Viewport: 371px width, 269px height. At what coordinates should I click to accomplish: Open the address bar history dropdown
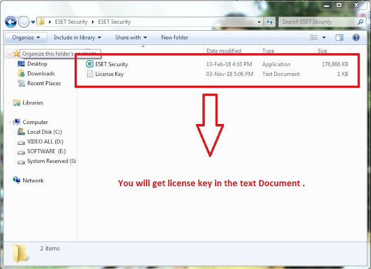[x=259, y=22]
